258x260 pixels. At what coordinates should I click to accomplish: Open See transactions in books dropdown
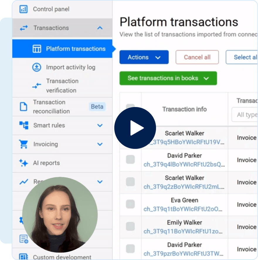coord(168,78)
